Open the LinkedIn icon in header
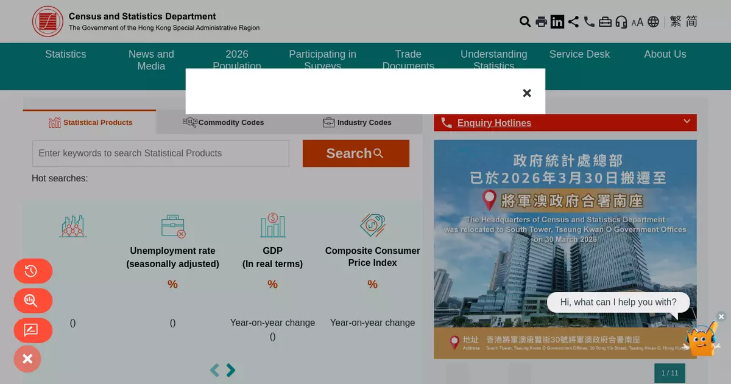Image resolution: width=731 pixels, height=384 pixels. [557, 22]
